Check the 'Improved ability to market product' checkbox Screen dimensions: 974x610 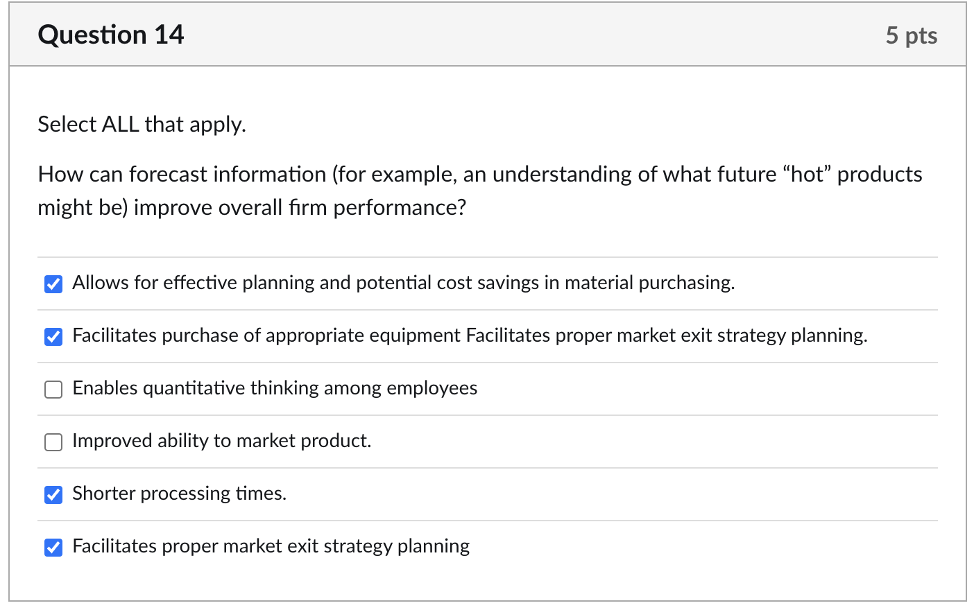click(53, 442)
